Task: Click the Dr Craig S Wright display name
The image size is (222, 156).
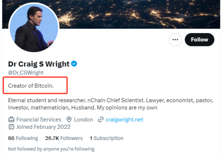Action: point(38,64)
